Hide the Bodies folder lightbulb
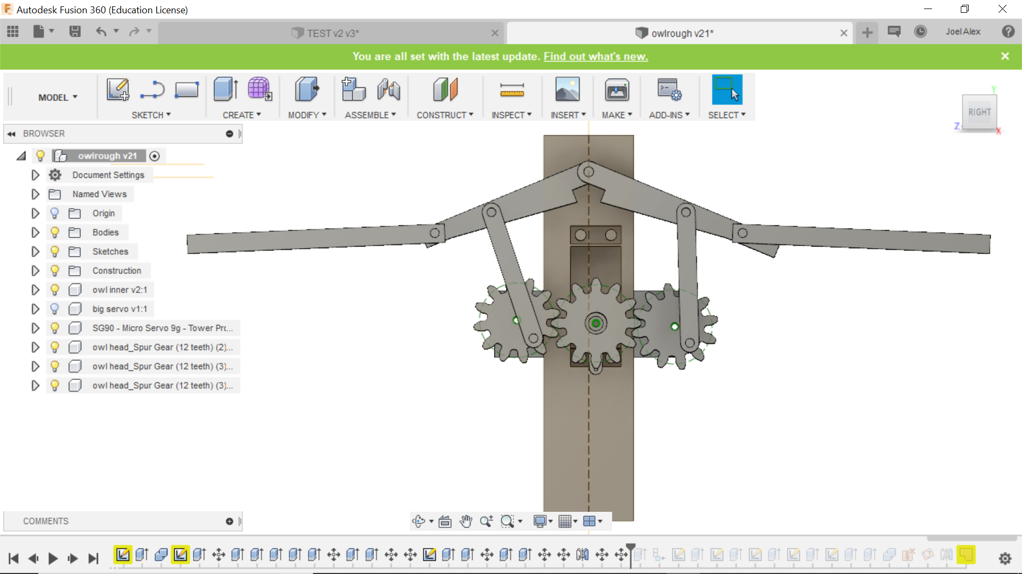 pos(54,232)
